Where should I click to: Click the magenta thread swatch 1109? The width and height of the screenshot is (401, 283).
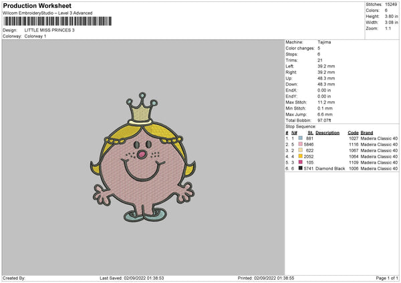tap(300, 162)
